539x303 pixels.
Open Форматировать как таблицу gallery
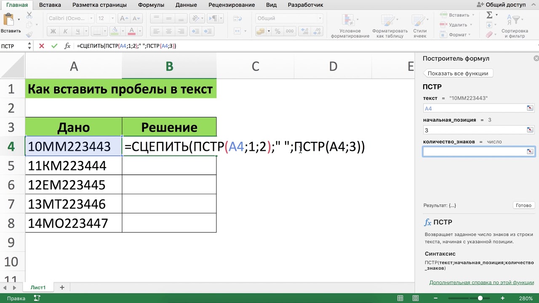390,26
